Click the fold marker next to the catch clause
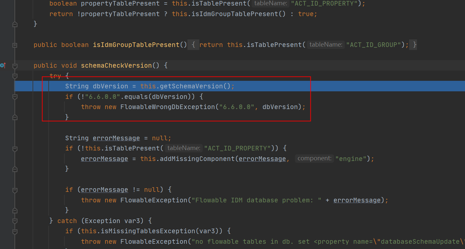The image size is (465, 249). pyautogui.click(x=15, y=221)
